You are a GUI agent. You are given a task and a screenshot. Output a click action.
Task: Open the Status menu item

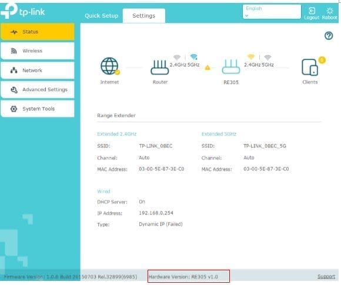(x=38, y=32)
